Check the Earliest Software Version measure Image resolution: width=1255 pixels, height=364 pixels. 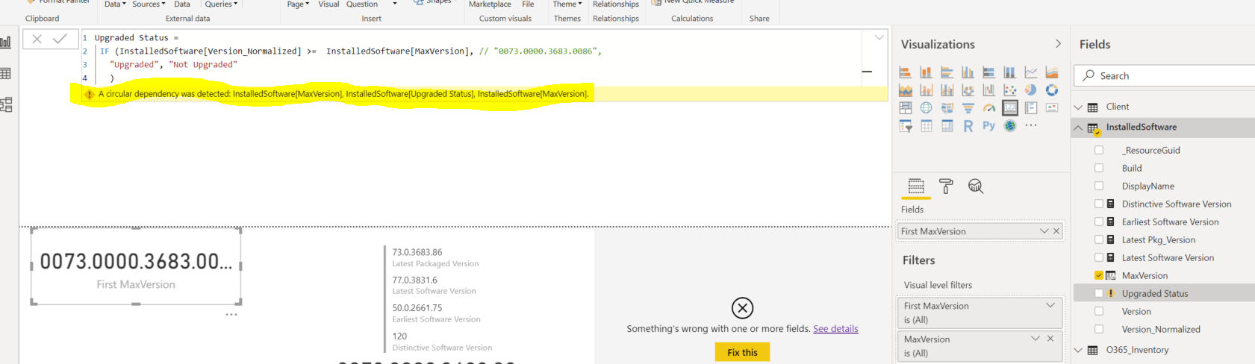pos(1099,222)
